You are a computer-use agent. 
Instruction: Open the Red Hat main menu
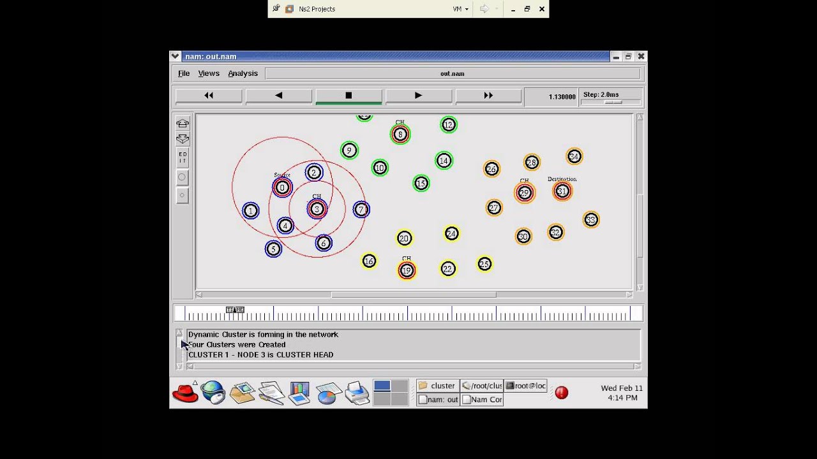click(185, 393)
